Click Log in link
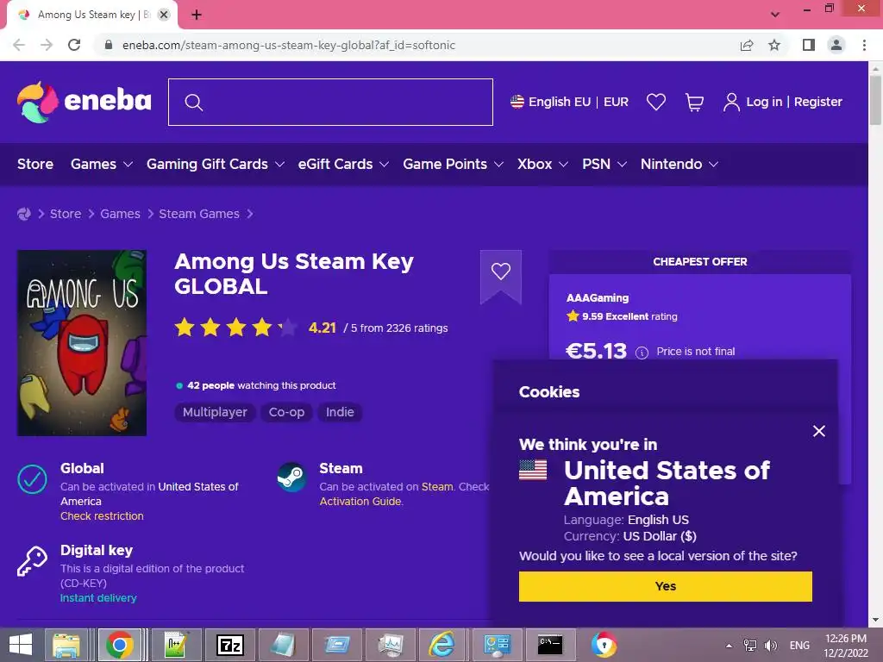The height and width of the screenshot is (662, 883). [764, 102]
